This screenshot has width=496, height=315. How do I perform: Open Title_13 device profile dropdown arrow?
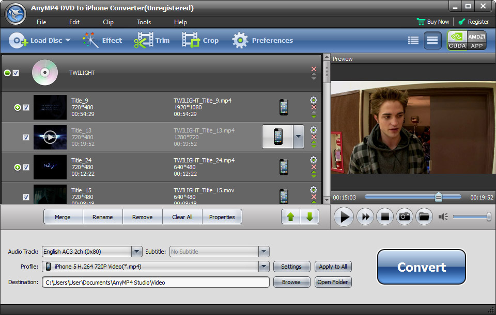pyautogui.click(x=298, y=137)
